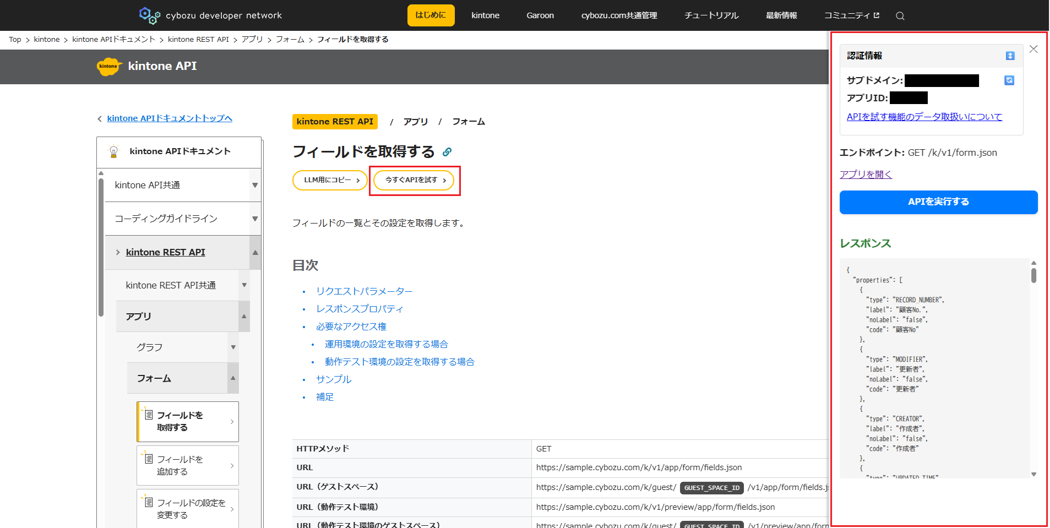Go to kintone APIドキュメント breadcrumb
The height and width of the screenshot is (528, 1050).
(x=114, y=40)
